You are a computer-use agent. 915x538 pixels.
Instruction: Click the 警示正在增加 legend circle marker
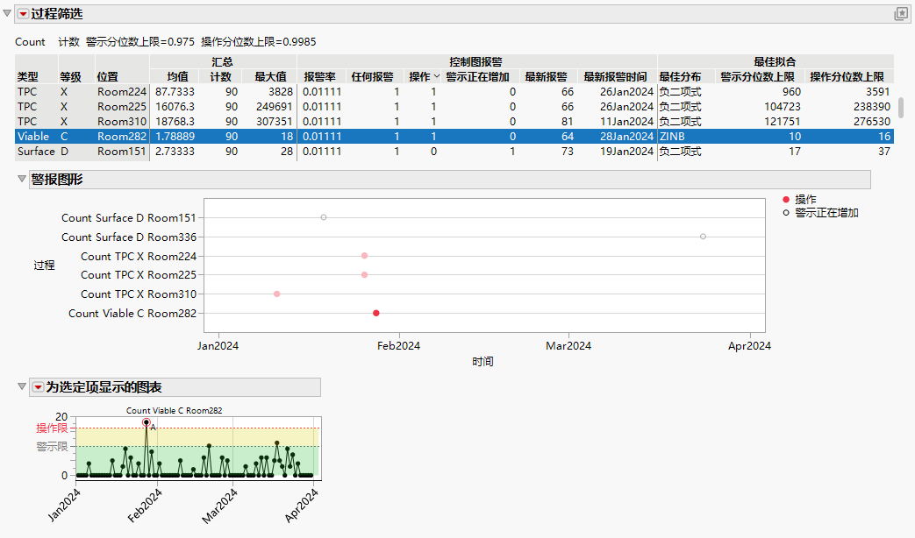(786, 213)
